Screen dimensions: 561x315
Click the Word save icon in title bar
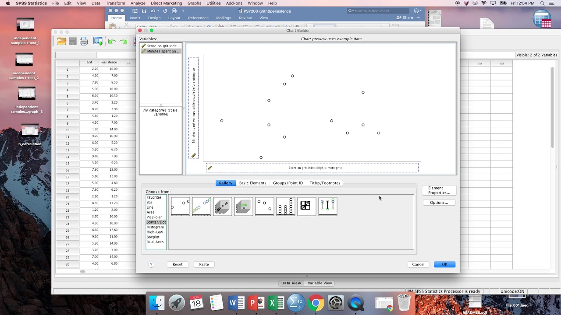[144, 11]
